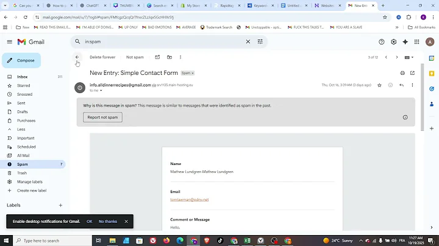This screenshot has height=246, width=439.
Task: Show spam warning info icon
Action: [x=405, y=117]
